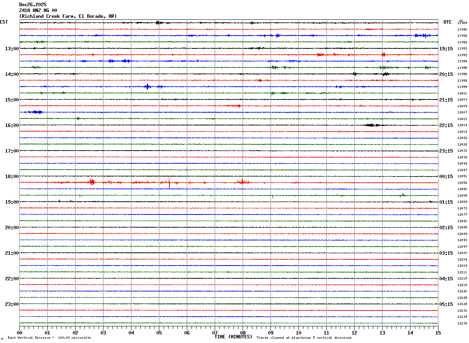The height and width of the screenshot is (343, 469).
Task: Click the DC offset value '12028'
Action: [x=462, y=145]
